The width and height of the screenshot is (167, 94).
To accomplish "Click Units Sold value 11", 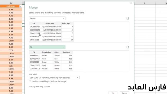I will [67, 37].
